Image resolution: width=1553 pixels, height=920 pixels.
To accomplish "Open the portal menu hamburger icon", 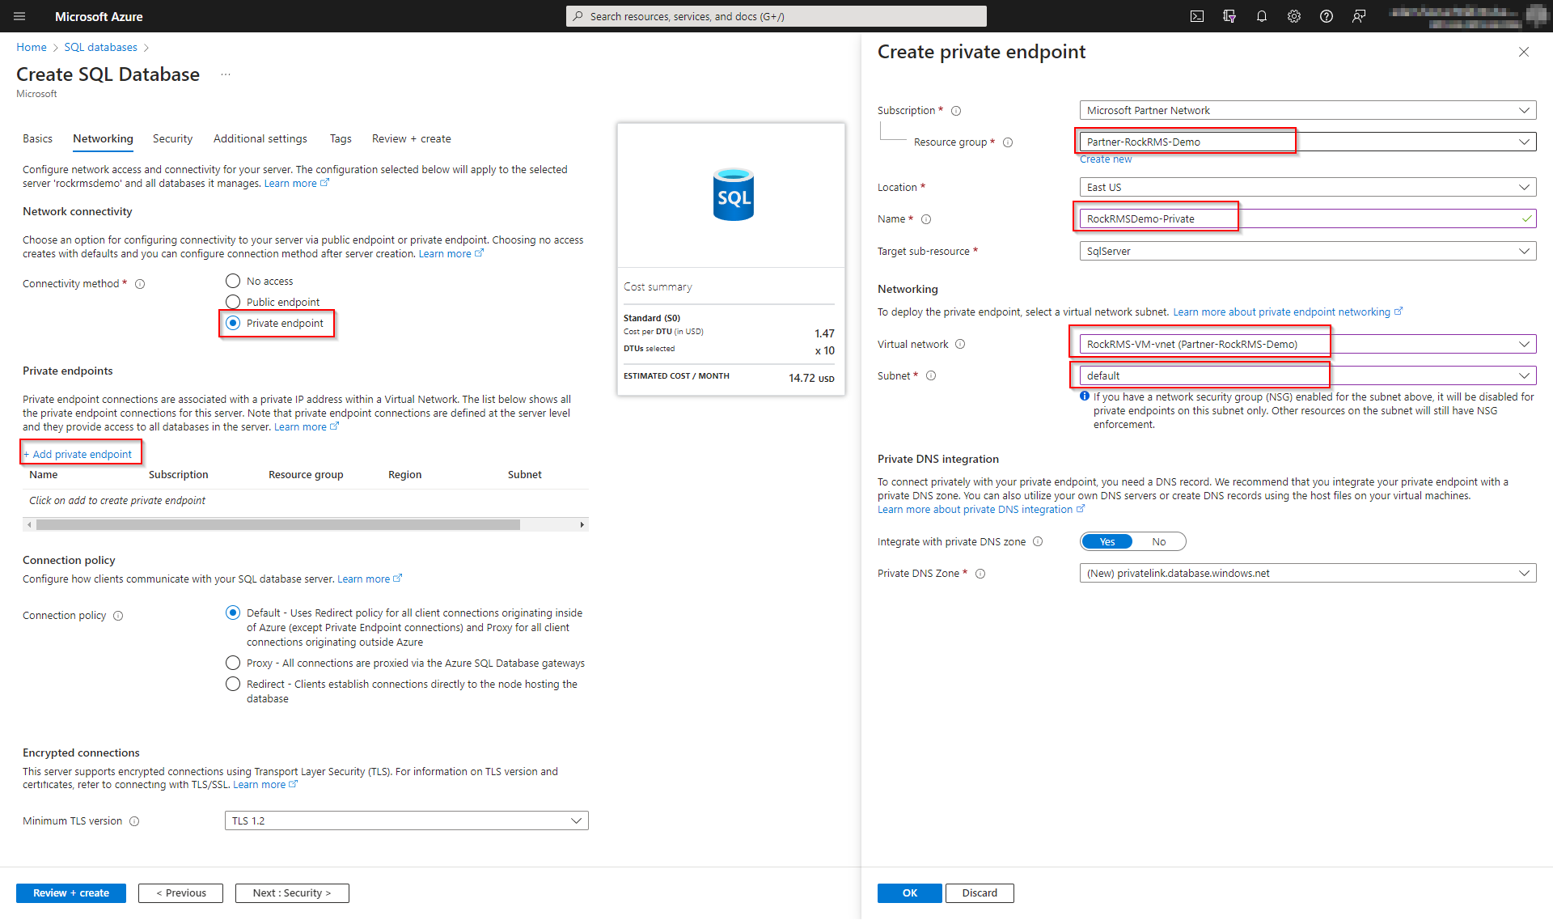I will tap(19, 16).
